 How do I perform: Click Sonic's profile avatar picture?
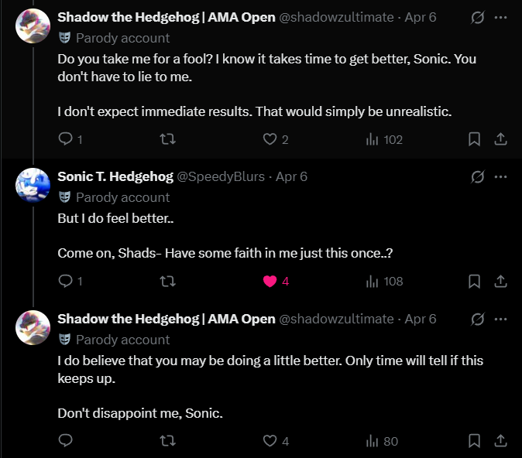[x=33, y=186]
